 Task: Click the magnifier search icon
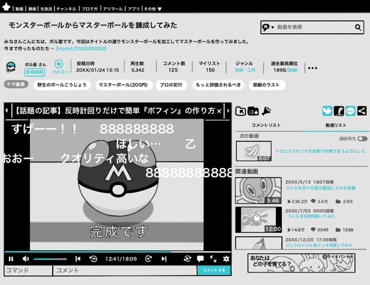point(358,27)
